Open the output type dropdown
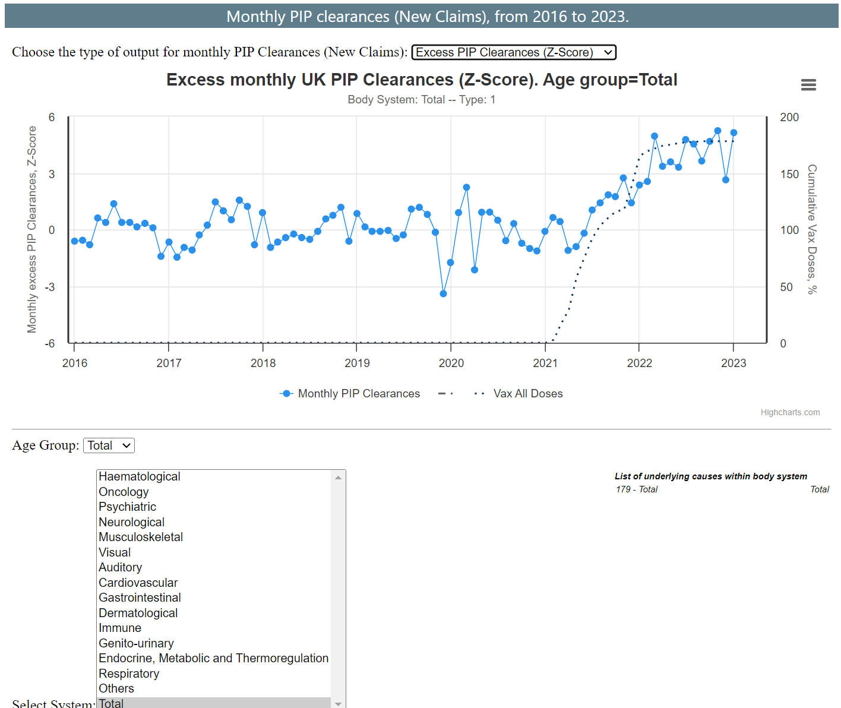The height and width of the screenshot is (708, 841). [x=513, y=52]
